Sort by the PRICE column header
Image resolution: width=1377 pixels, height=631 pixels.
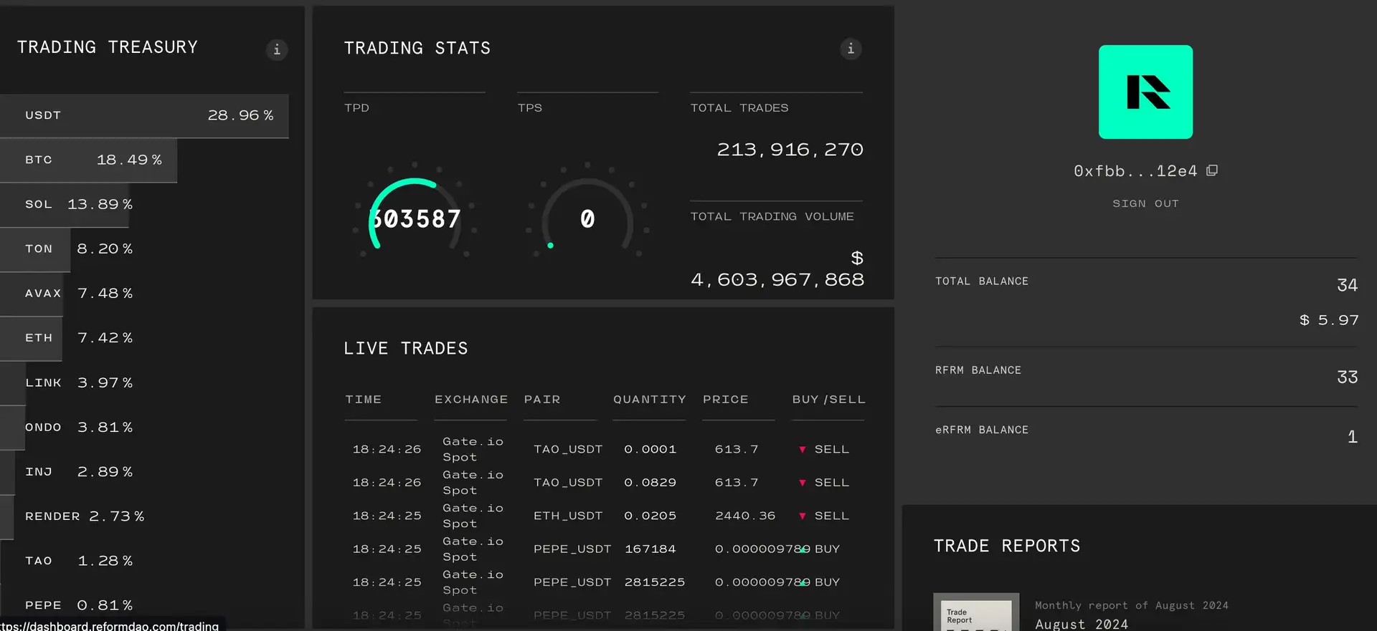pyautogui.click(x=725, y=400)
